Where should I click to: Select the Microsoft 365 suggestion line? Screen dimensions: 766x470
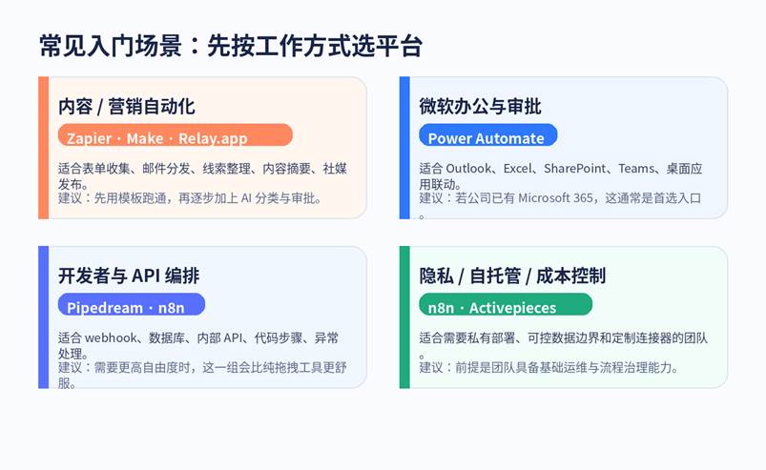pos(561,198)
